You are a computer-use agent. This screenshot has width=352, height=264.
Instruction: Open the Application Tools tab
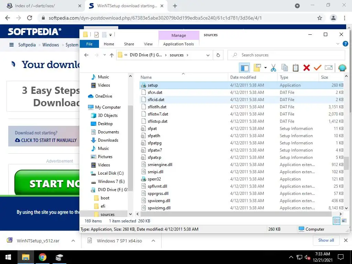178,44
